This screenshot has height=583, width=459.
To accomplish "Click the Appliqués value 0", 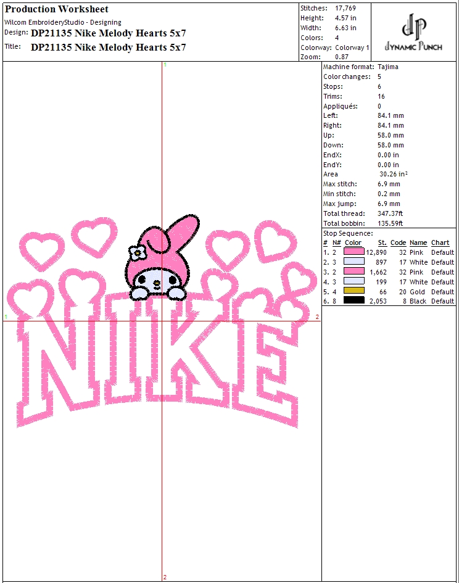I will (379, 106).
